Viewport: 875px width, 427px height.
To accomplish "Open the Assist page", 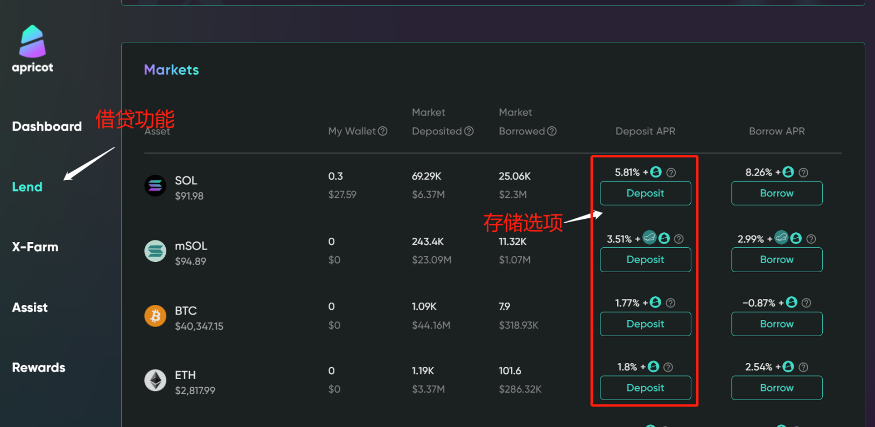I will (30, 308).
